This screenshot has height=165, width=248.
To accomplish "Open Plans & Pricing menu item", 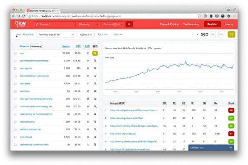I will [x=169, y=24].
